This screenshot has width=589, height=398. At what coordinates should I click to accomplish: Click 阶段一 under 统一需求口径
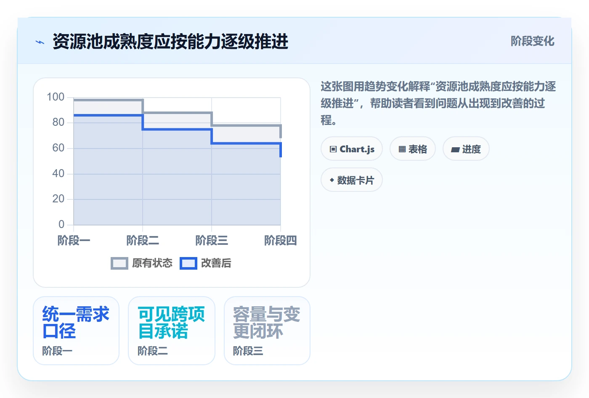(x=57, y=351)
